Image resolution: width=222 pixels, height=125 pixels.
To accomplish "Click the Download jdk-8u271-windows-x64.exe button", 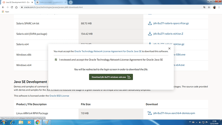I will (111, 77).
